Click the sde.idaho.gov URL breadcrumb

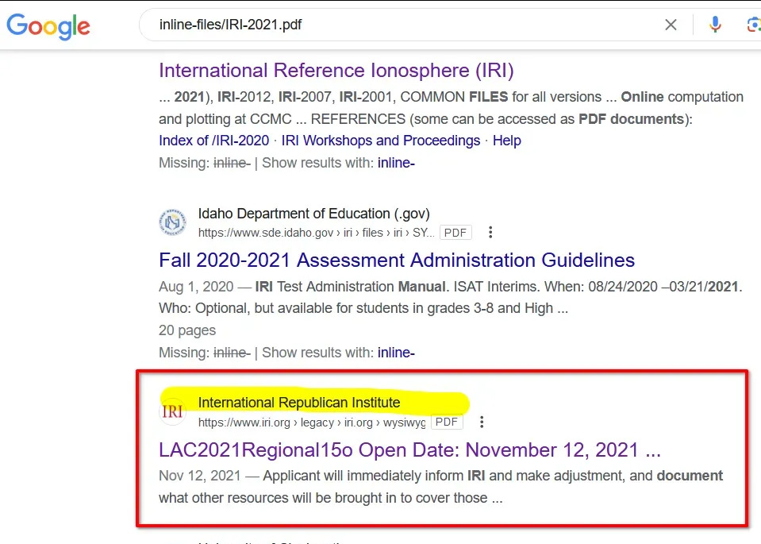pos(317,233)
